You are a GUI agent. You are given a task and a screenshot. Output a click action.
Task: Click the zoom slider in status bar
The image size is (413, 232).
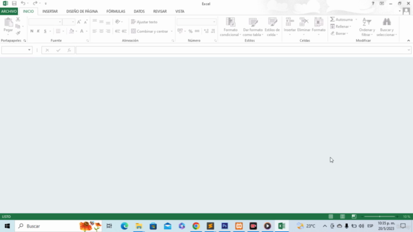[379, 217]
